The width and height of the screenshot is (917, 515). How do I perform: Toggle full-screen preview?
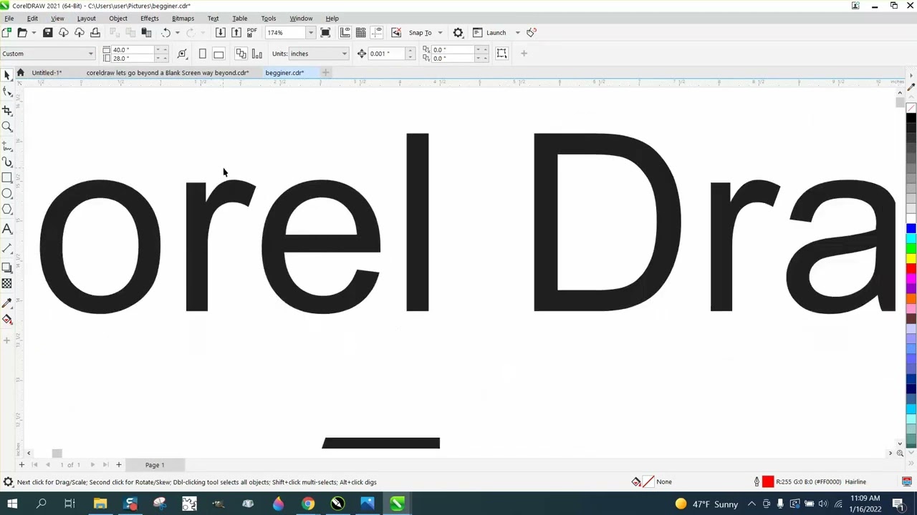tap(325, 32)
